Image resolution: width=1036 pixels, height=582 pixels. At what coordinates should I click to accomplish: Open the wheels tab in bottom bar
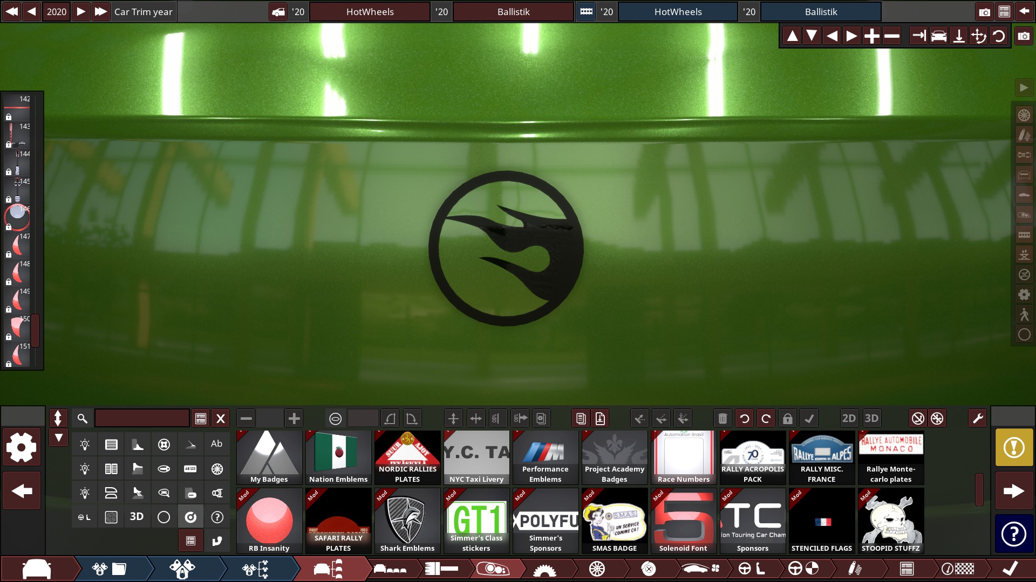tap(597, 569)
